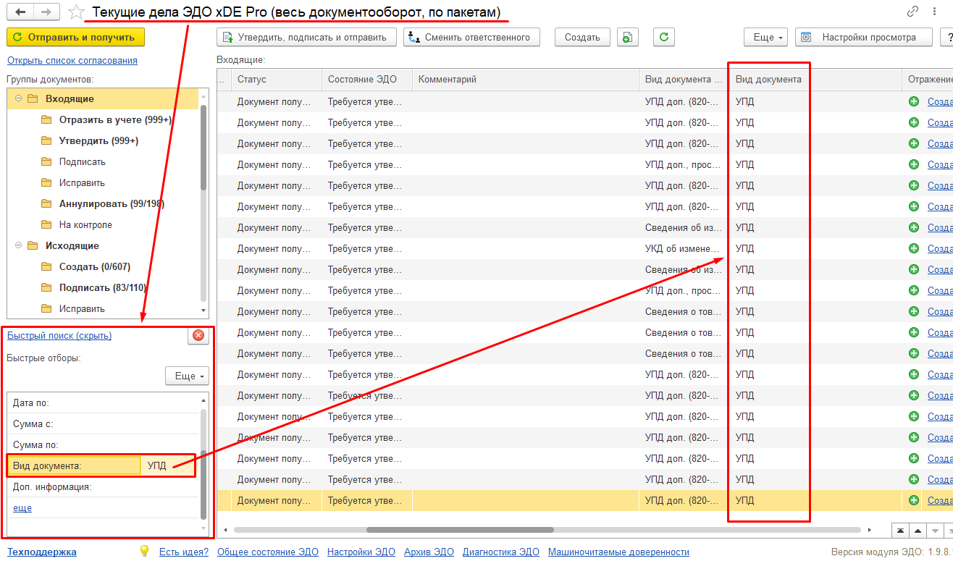The width and height of the screenshot is (953, 561).
Task: Go back with the left arrow button
Action: click(21, 12)
